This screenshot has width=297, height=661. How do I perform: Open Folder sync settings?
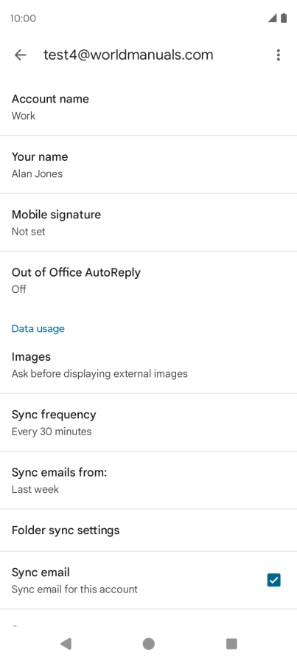click(148, 530)
